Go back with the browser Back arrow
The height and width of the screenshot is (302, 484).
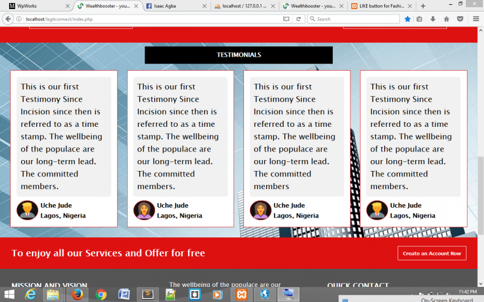coord(8,19)
